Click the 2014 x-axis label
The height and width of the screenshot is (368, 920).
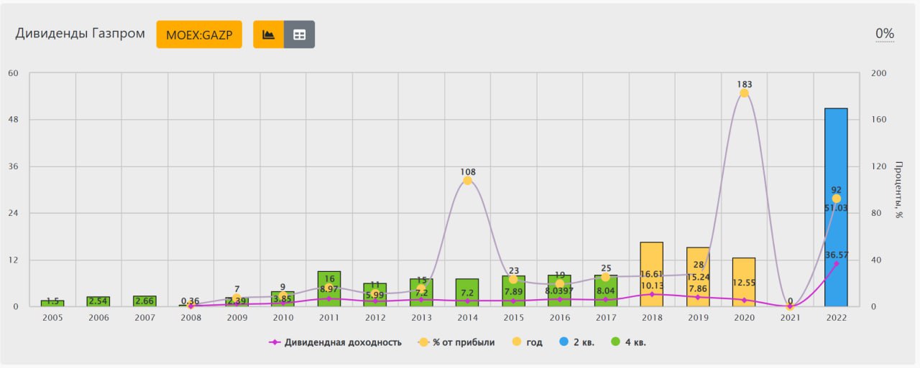pyautogui.click(x=467, y=317)
